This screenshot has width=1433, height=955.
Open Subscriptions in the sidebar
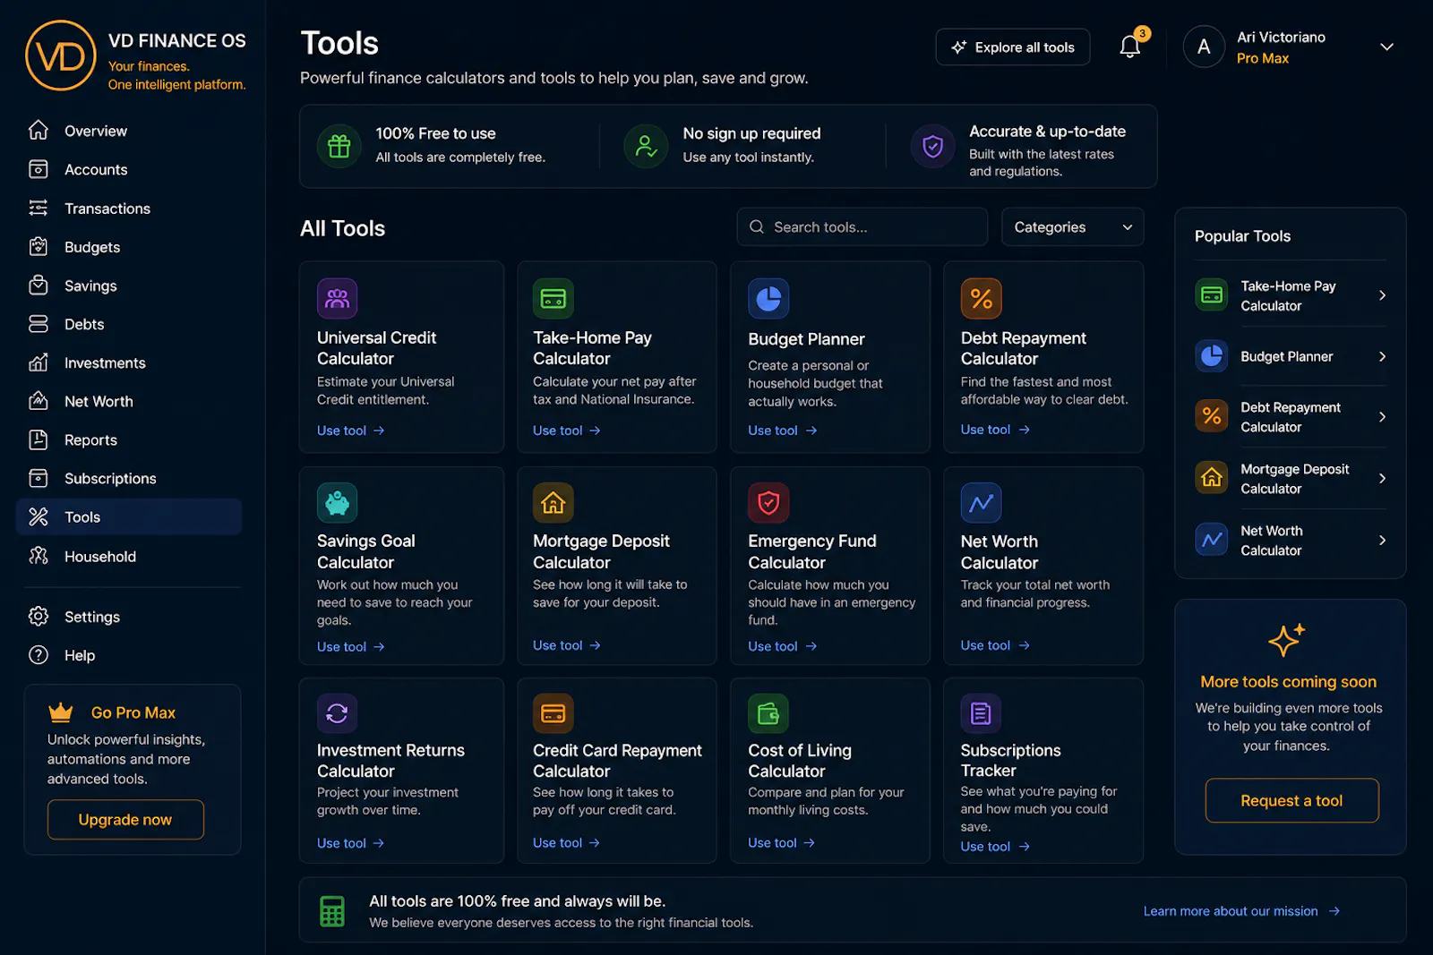pos(129,478)
